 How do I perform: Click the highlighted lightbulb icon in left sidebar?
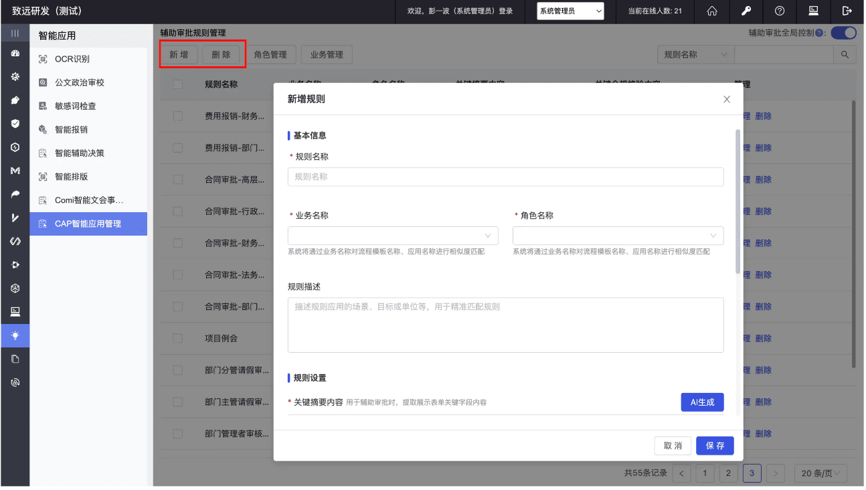click(15, 335)
